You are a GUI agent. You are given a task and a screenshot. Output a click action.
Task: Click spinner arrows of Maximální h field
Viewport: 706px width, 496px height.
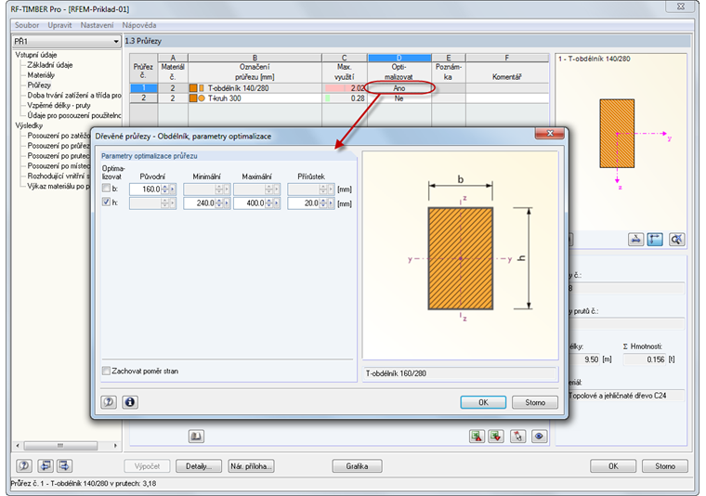click(268, 203)
